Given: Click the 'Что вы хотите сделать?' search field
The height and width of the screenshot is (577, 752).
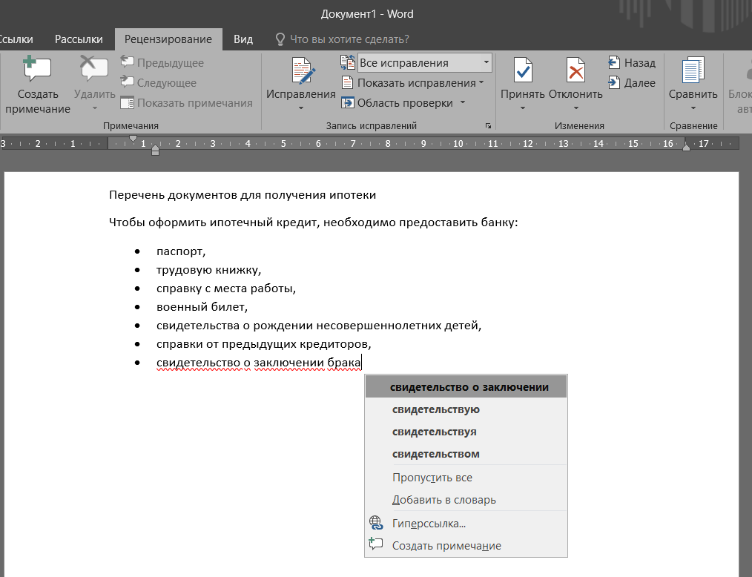Looking at the screenshot, I should pyautogui.click(x=349, y=39).
